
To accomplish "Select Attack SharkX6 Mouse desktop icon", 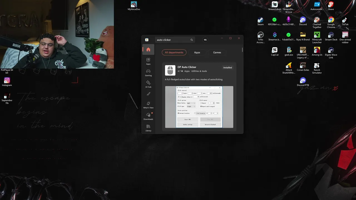I will tap(289, 68).
